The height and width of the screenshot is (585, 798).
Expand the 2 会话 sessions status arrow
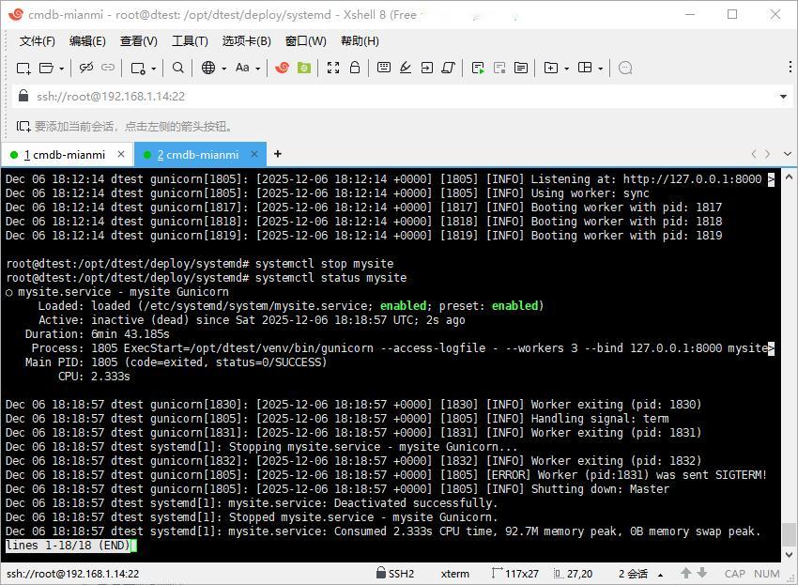click(x=660, y=575)
